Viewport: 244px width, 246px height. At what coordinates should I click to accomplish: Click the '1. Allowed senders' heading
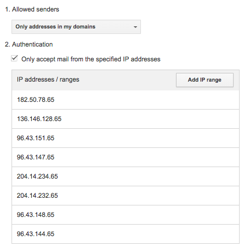[32, 9]
